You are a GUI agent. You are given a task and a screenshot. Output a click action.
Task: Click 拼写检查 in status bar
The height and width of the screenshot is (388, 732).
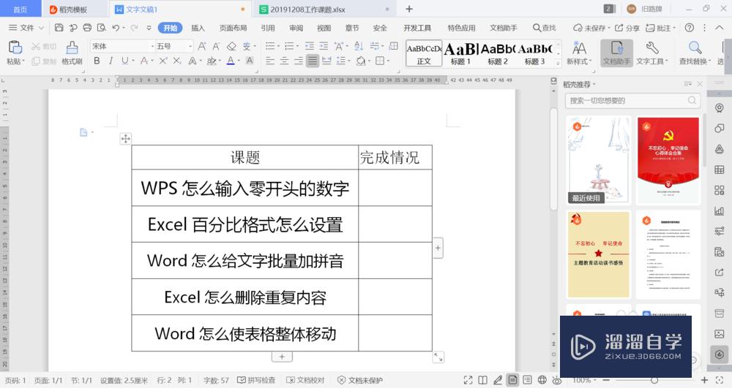click(x=256, y=380)
